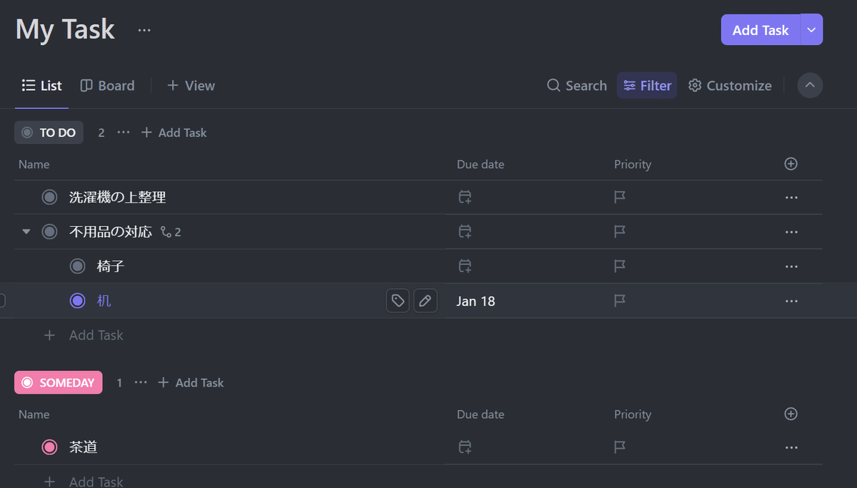Click the pencil rename icon on 机 row
The width and height of the screenshot is (857, 488).
point(426,301)
